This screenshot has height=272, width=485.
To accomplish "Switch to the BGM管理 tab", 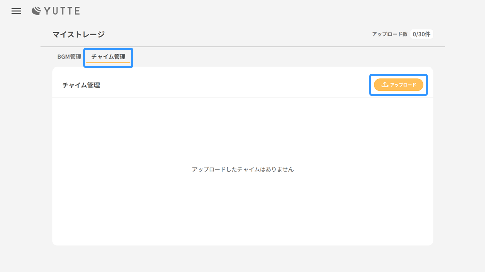I will click(69, 57).
